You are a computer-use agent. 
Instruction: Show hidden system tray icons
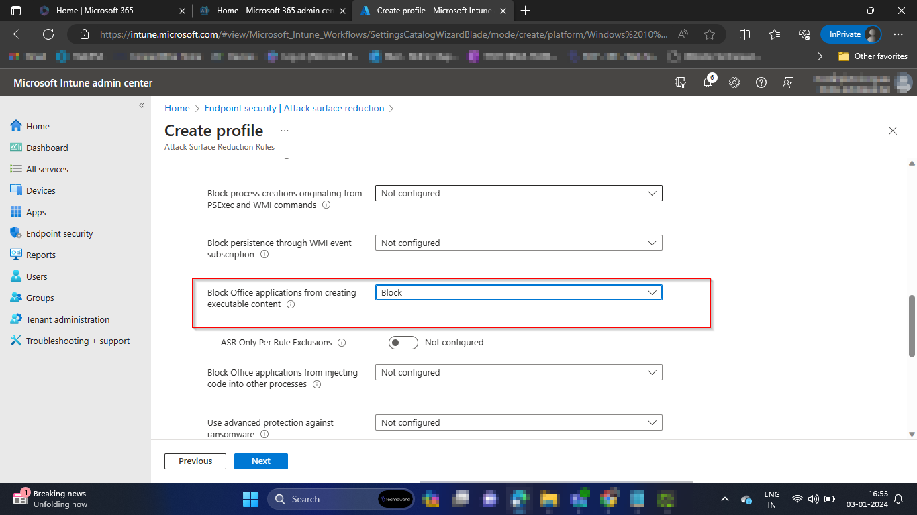pos(725,499)
